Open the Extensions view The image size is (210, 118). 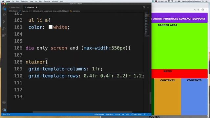[x=4, y=35]
